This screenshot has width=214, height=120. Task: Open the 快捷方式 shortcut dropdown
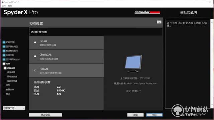(x=14, y=108)
